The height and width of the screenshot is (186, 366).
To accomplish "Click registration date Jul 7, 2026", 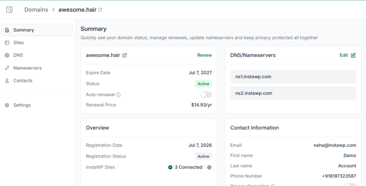I will [x=200, y=145].
